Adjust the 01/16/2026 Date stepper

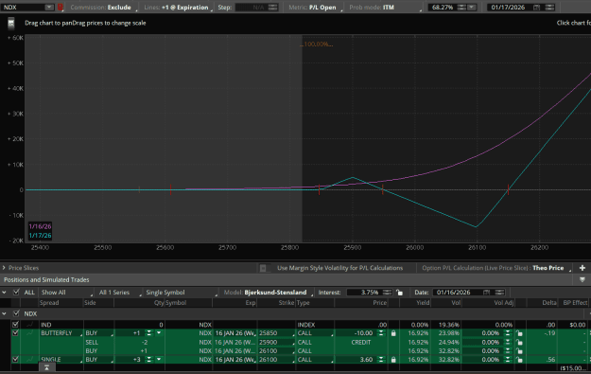499,293
